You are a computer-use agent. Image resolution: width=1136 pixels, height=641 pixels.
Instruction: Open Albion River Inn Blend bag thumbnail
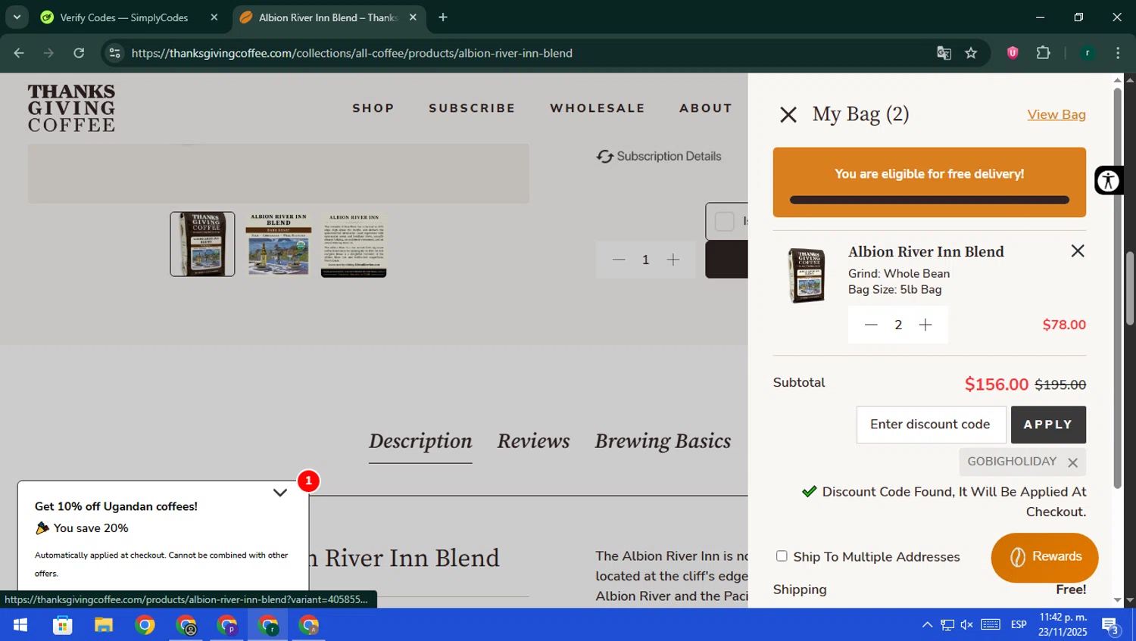pos(807,276)
